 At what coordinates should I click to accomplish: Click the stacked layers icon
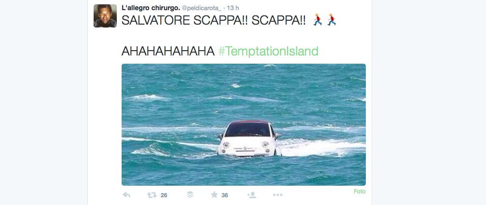point(190,194)
